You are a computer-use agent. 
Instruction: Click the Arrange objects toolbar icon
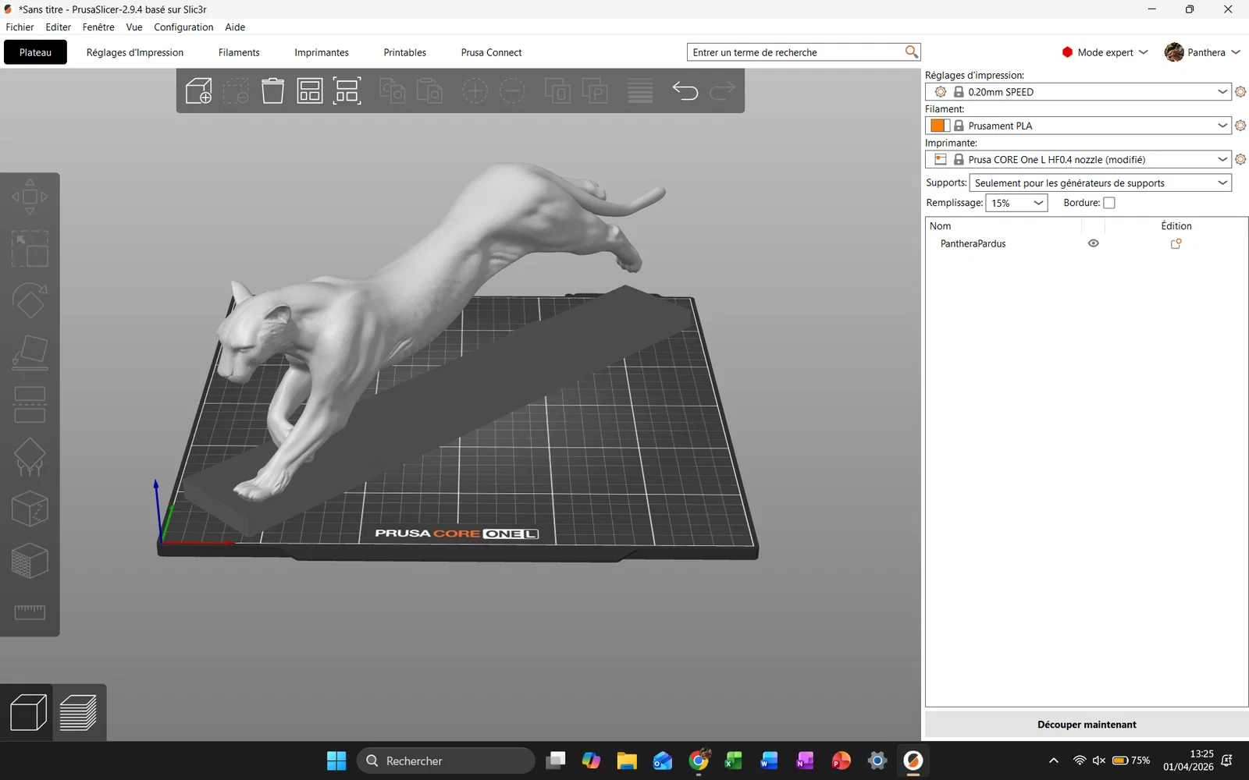(310, 91)
